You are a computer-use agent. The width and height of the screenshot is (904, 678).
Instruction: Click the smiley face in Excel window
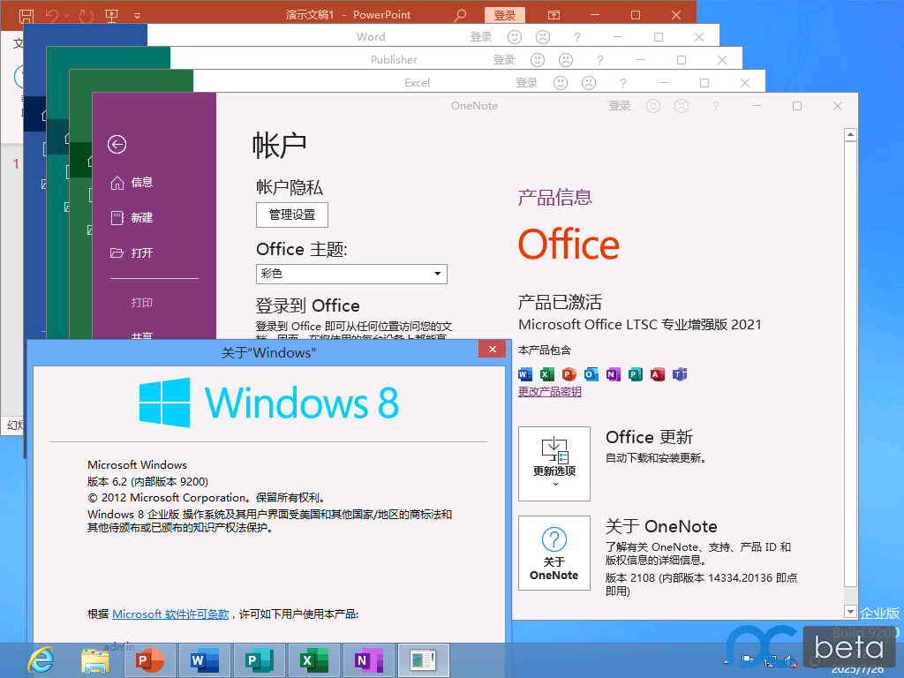tap(561, 83)
